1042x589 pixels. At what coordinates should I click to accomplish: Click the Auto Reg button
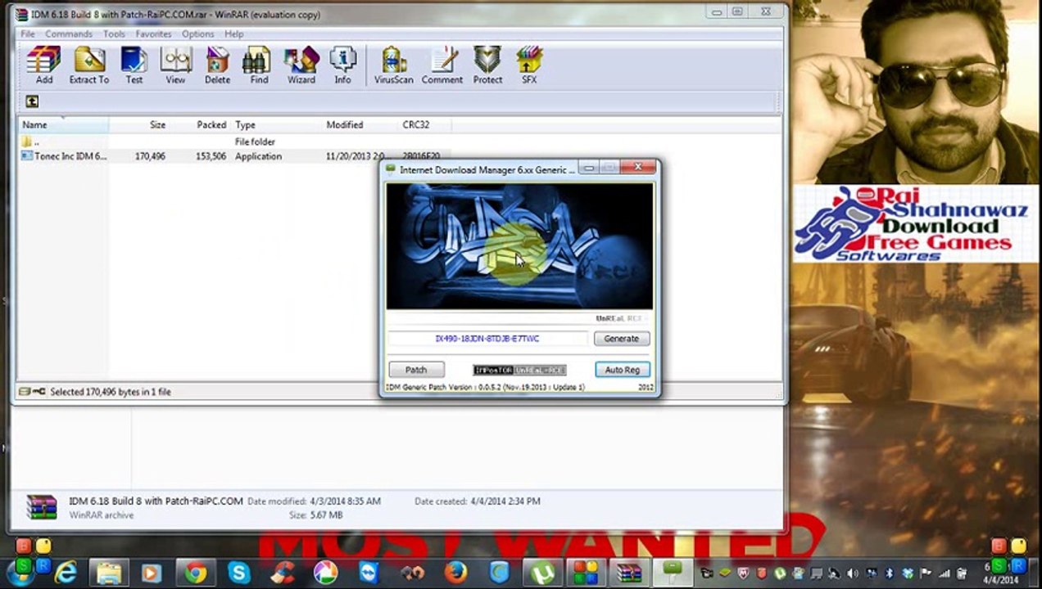coord(622,370)
